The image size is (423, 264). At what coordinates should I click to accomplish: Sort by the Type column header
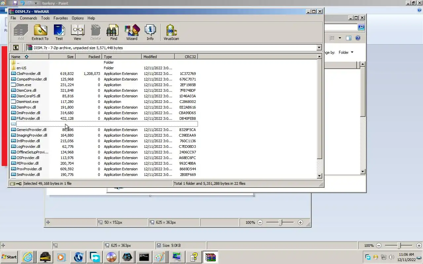pyautogui.click(x=122, y=56)
